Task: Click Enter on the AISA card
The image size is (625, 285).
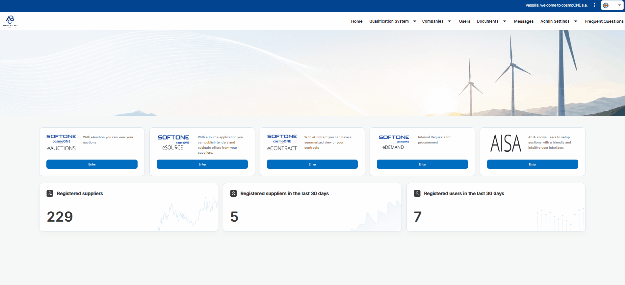Action: [x=533, y=164]
